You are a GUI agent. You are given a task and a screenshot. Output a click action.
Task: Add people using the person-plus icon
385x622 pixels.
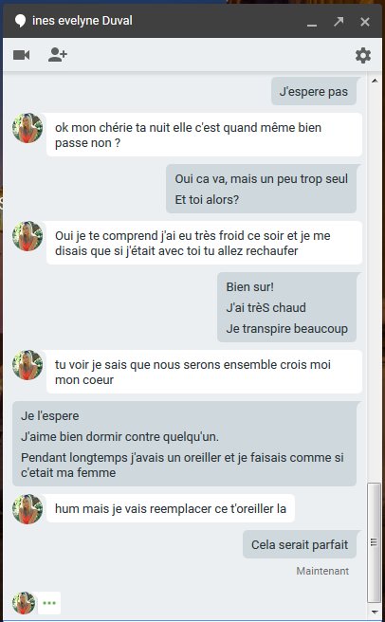(x=58, y=55)
